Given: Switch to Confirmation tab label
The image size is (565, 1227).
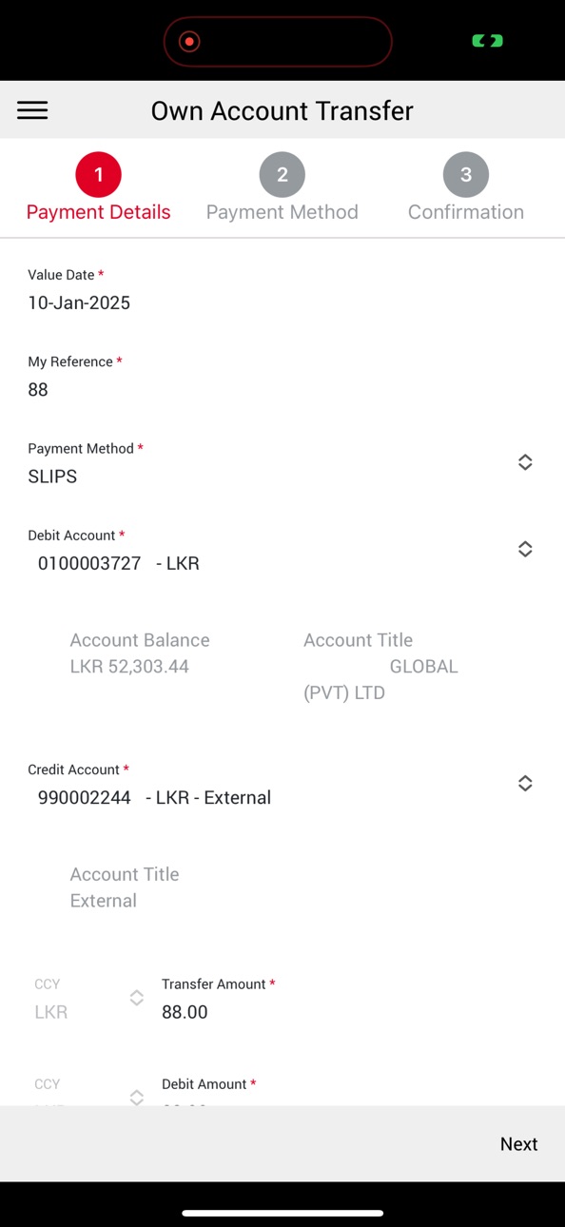Looking at the screenshot, I should click(466, 212).
